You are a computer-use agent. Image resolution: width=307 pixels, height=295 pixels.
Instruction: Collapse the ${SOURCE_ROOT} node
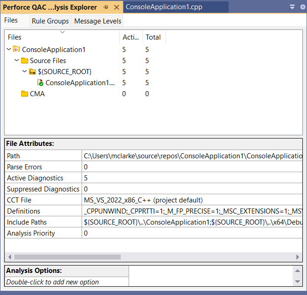point(25,72)
